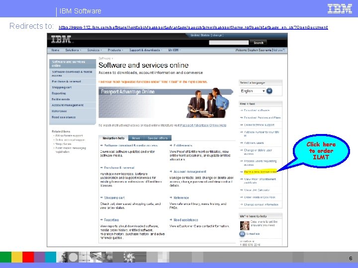Open Software download & media access in the sidebar
This screenshot has width=358, height=268.
coord(73,73)
